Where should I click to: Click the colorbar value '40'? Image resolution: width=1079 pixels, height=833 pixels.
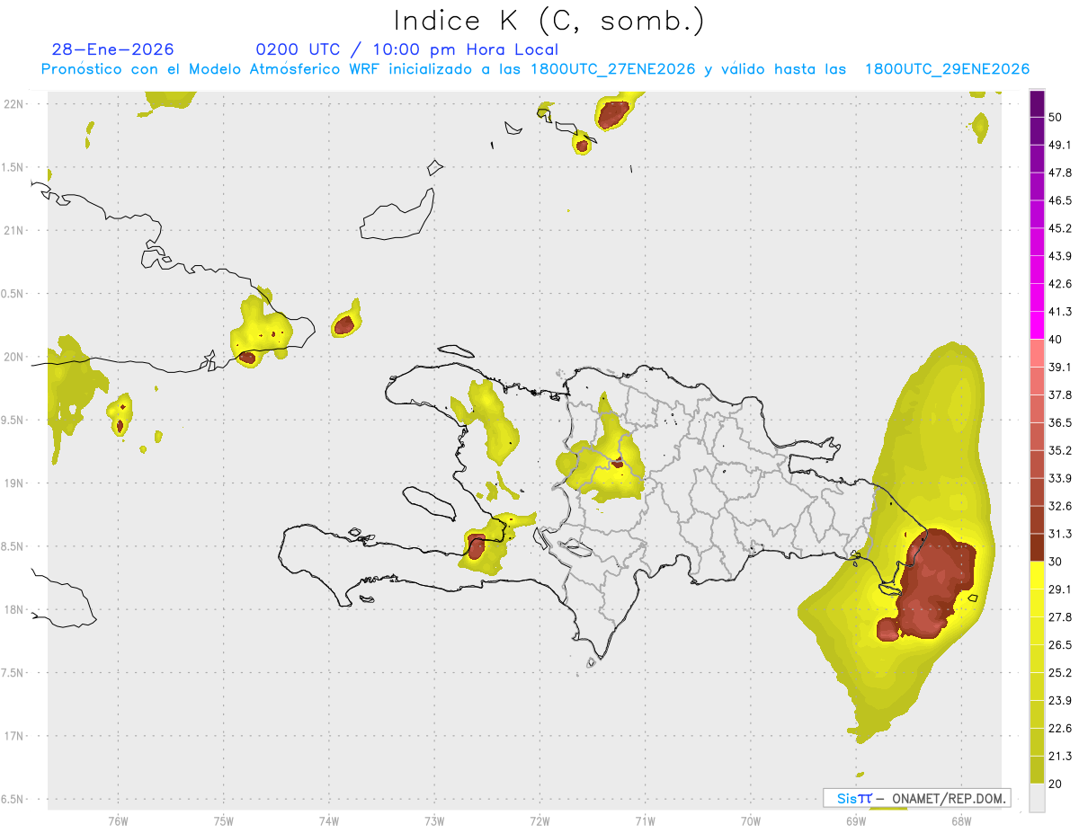pos(1055,340)
